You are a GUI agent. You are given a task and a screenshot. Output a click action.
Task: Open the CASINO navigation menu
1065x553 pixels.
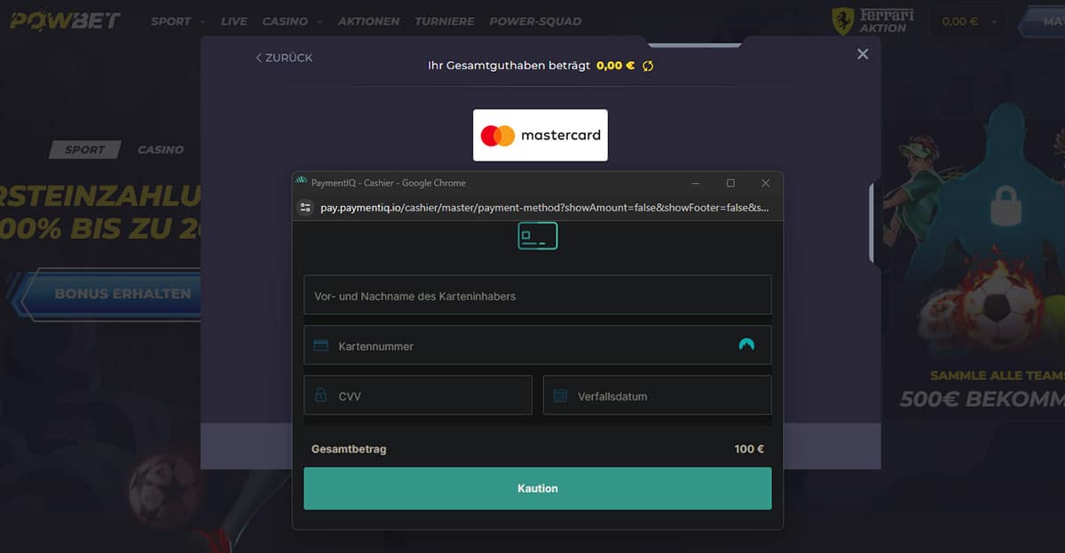[285, 21]
